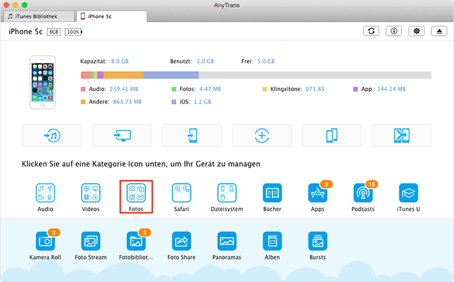Open the Podcasts category
The width and height of the screenshot is (454, 282).
pos(363,193)
